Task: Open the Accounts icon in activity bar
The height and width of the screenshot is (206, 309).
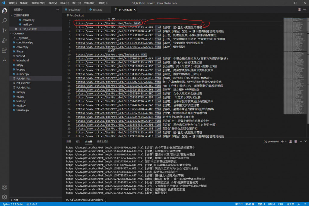Action: (4, 187)
